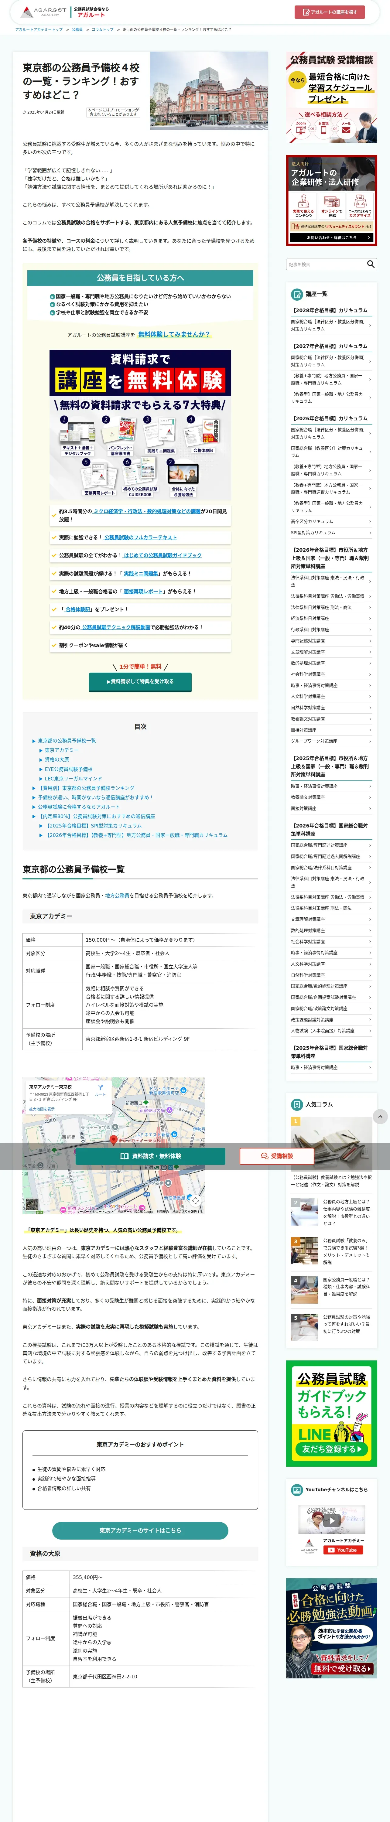The width and height of the screenshot is (390, 1822).
Task: Click the 受講相談 floating button
Action: (277, 1156)
